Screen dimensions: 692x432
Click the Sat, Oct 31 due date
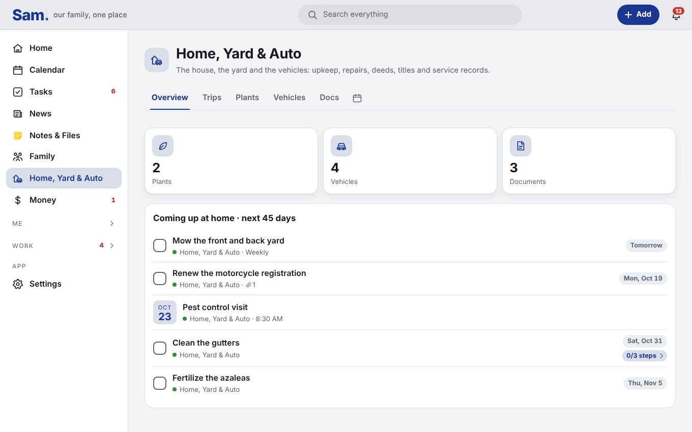pyautogui.click(x=645, y=341)
